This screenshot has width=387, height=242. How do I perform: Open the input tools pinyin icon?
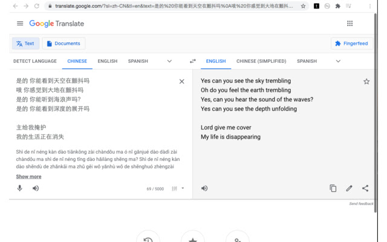click(175, 189)
